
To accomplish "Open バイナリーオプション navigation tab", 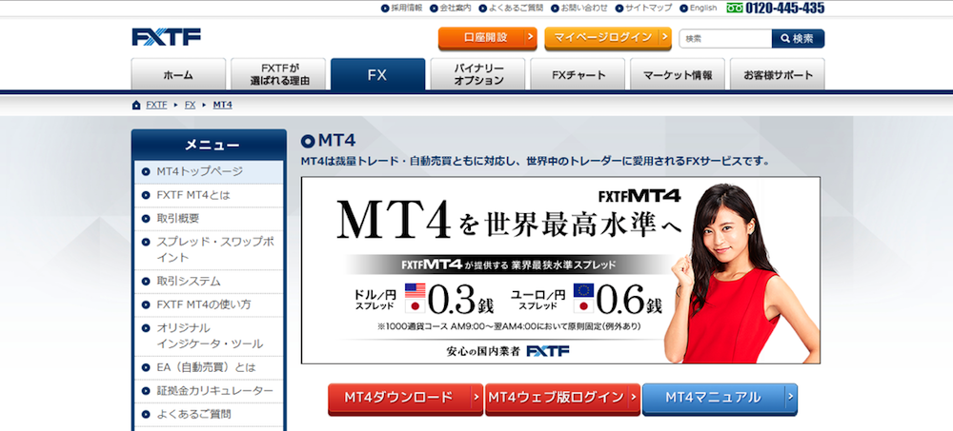I will (x=477, y=74).
